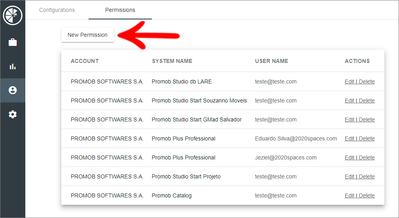Edit the Promob Studio Start Projeto permission
This screenshot has height=218, width=399.
(x=350, y=176)
